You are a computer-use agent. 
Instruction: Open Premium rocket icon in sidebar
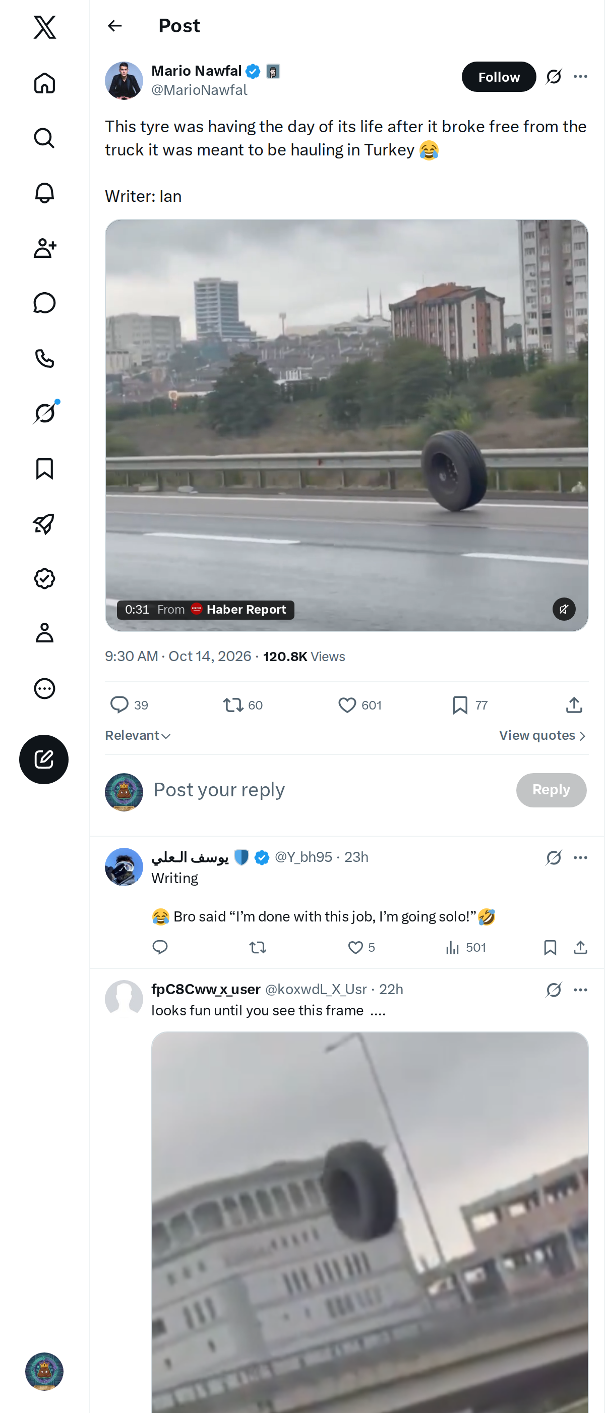44,523
